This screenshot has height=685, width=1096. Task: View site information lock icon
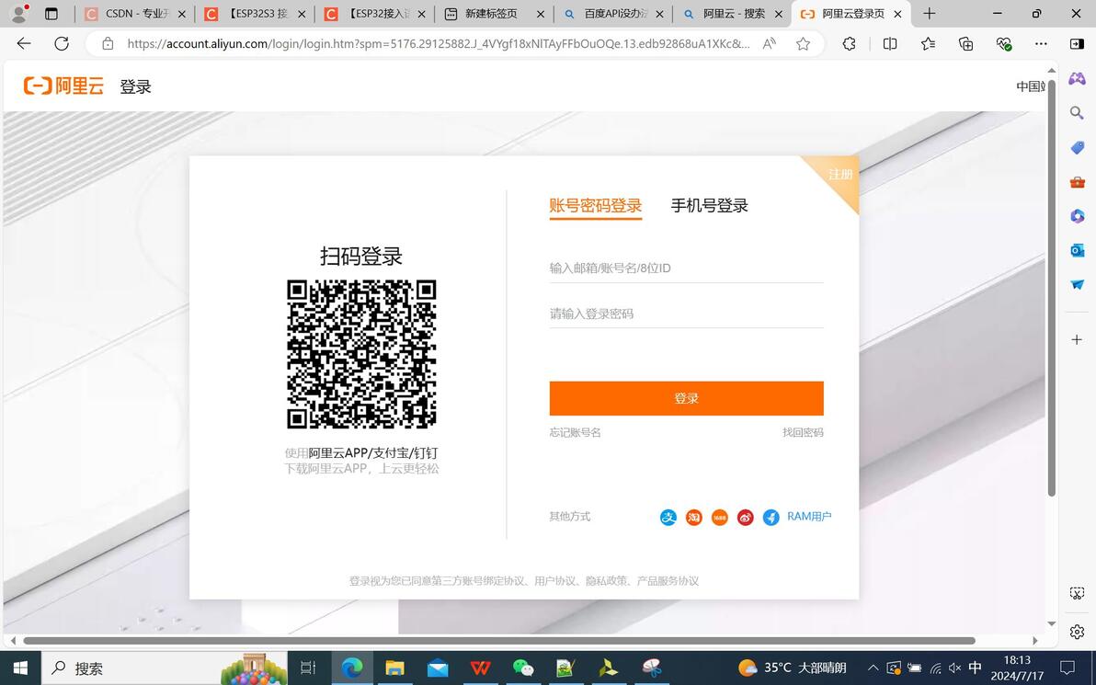pyautogui.click(x=108, y=43)
